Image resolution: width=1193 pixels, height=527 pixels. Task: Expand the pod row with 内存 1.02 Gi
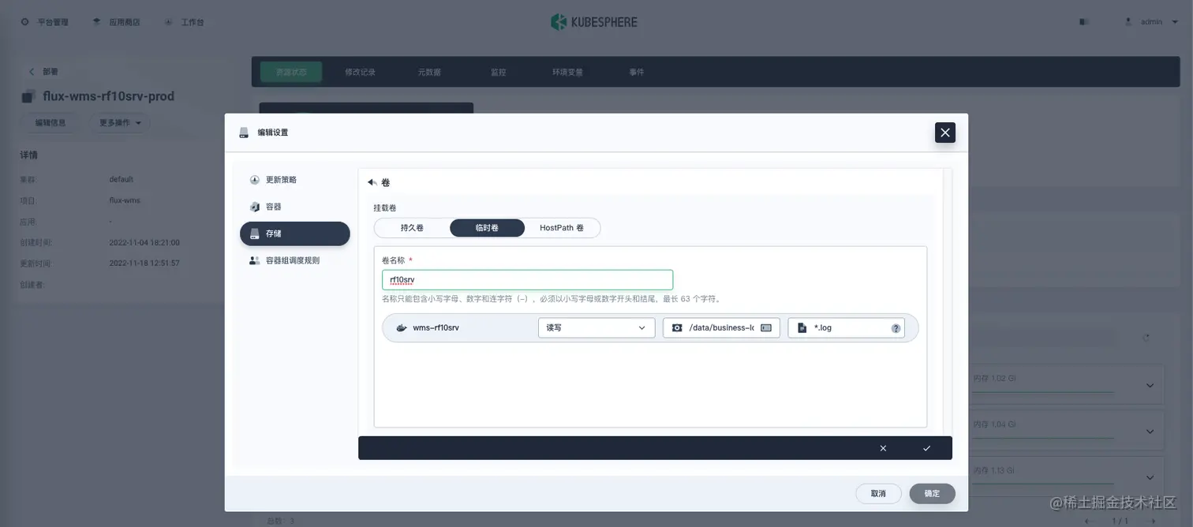(x=1150, y=385)
